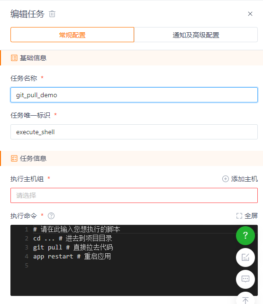The height and width of the screenshot is (304, 263).
Task: Click the plus icon next to 添加主机
Action: (225, 179)
